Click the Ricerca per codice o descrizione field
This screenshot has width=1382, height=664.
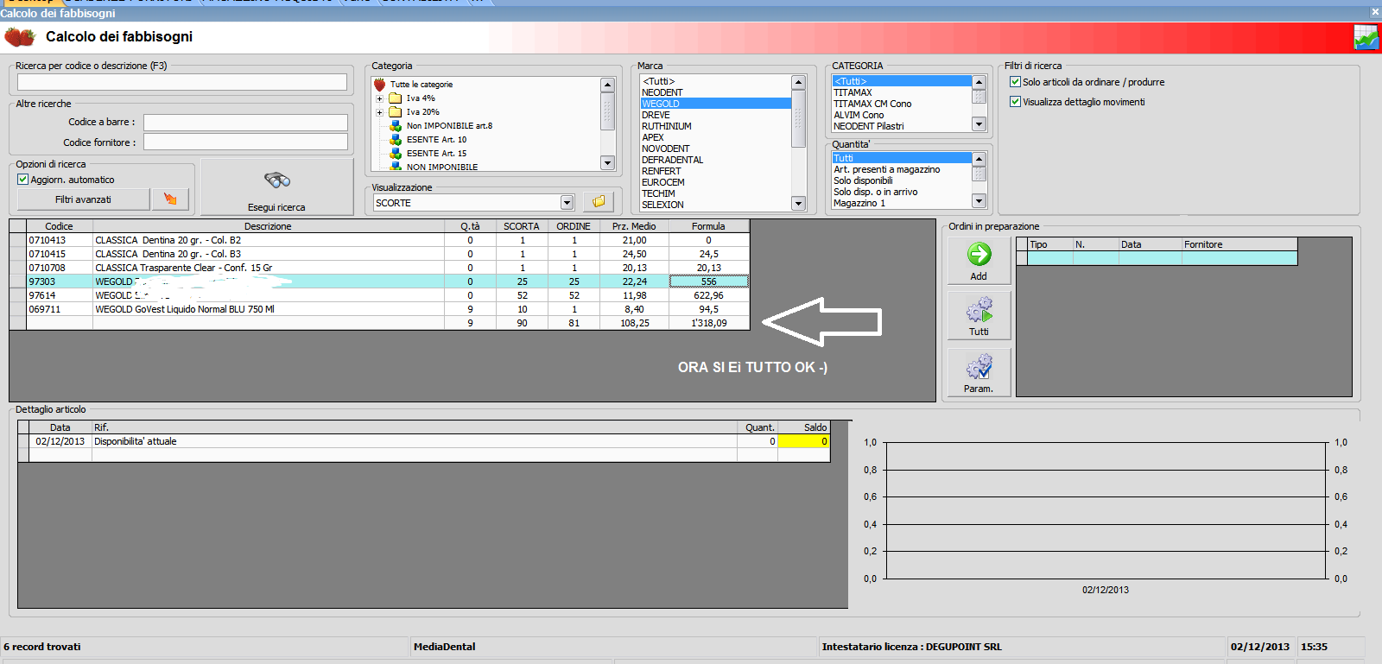pyautogui.click(x=182, y=82)
